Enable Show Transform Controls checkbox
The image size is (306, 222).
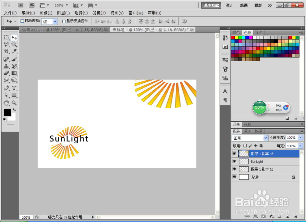(64, 21)
